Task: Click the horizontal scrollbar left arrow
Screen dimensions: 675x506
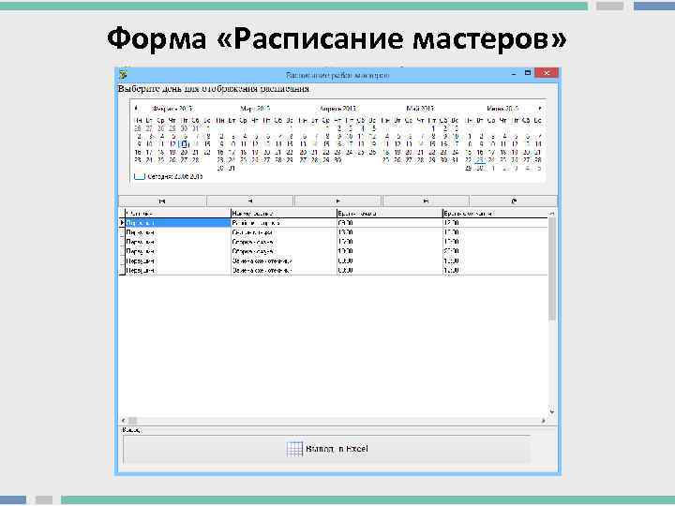Action: [x=124, y=421]
